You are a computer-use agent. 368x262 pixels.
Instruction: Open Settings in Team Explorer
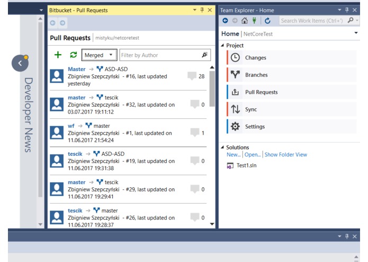tap(292, 126)
